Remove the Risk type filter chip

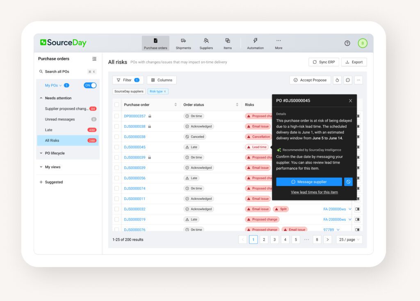[x=165, y=91]
